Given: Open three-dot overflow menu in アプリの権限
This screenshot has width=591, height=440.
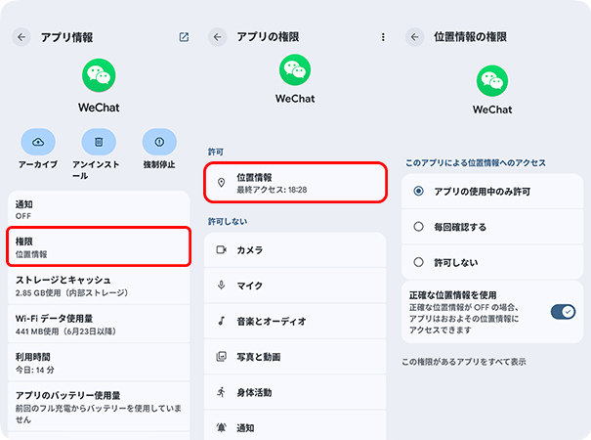Looking at the screenshot, I should pyautogui.click(x=383, y=37).
